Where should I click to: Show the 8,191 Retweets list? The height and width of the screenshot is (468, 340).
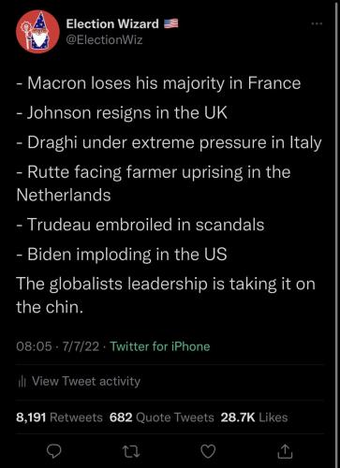coord(59,417)
